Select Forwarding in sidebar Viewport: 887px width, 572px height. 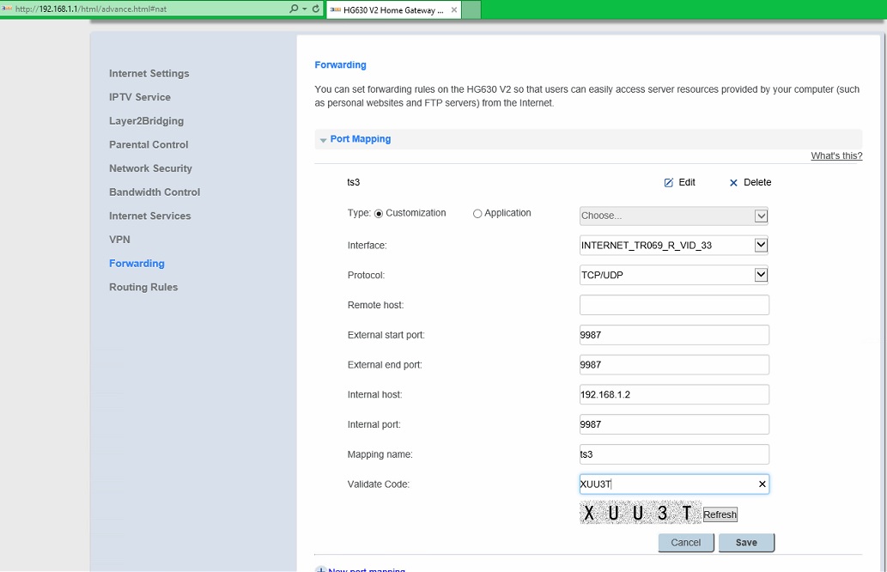(137, 264)
